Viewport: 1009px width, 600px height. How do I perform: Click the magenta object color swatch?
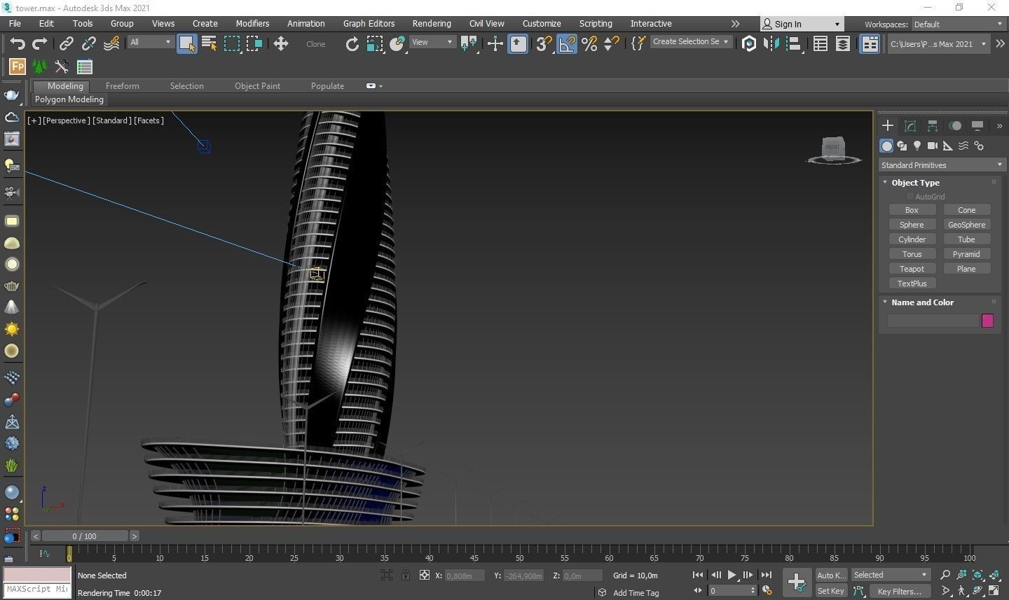click(987, 321)
